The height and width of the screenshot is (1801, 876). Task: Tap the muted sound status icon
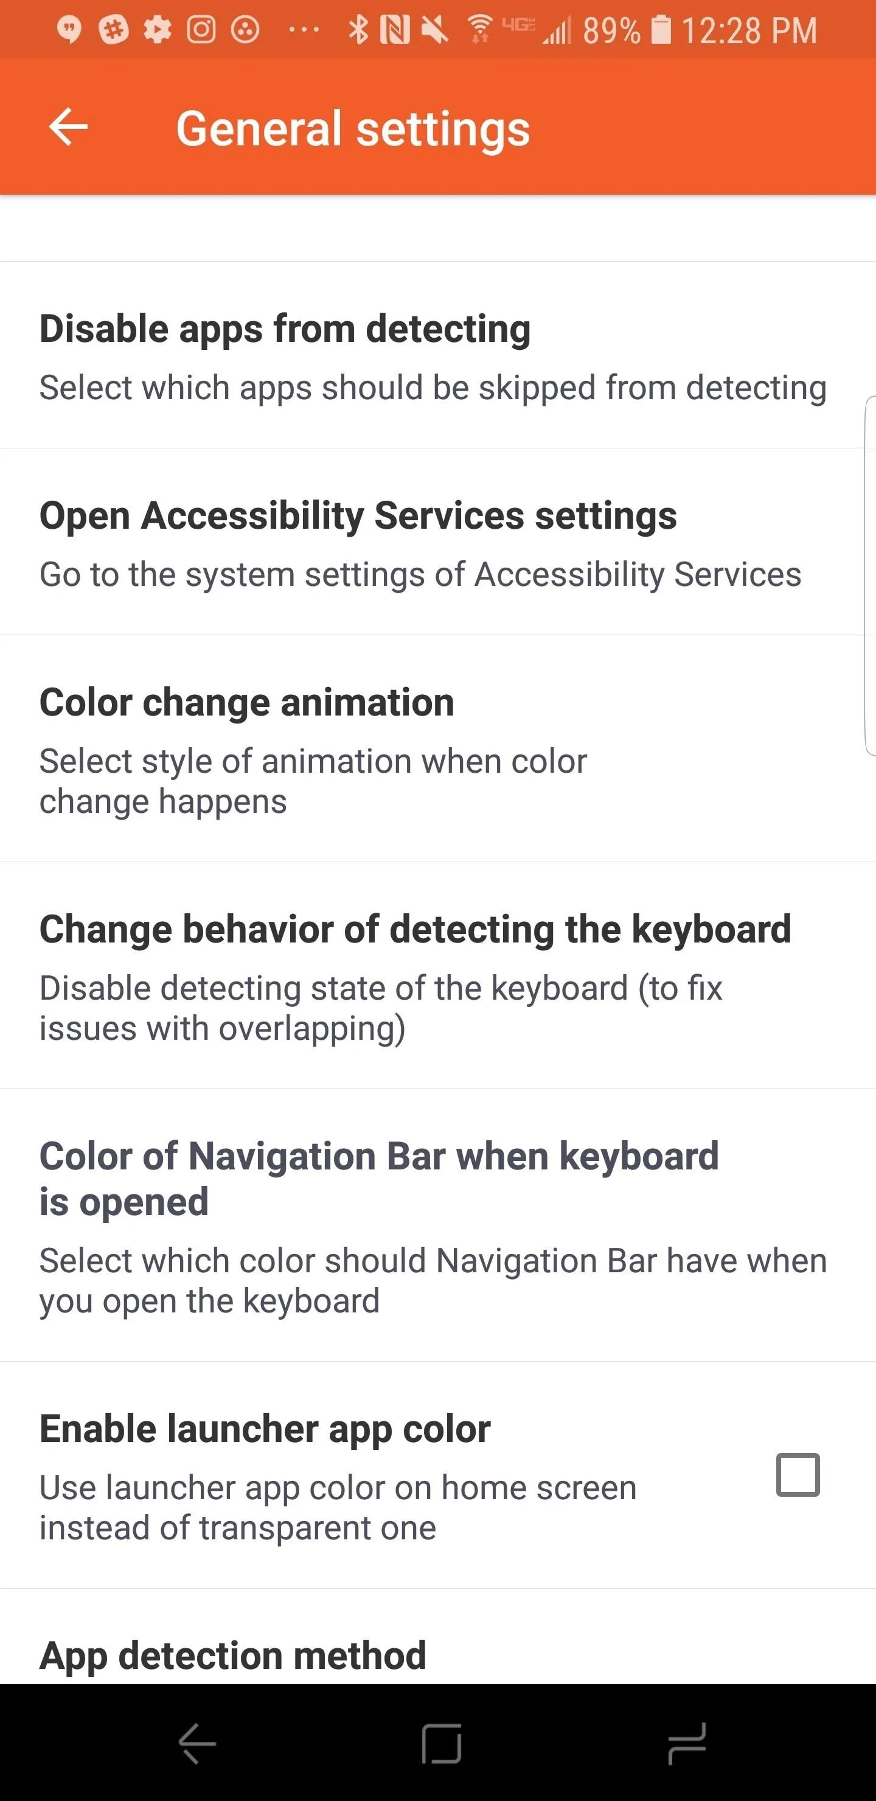click(x=435, y=29)
